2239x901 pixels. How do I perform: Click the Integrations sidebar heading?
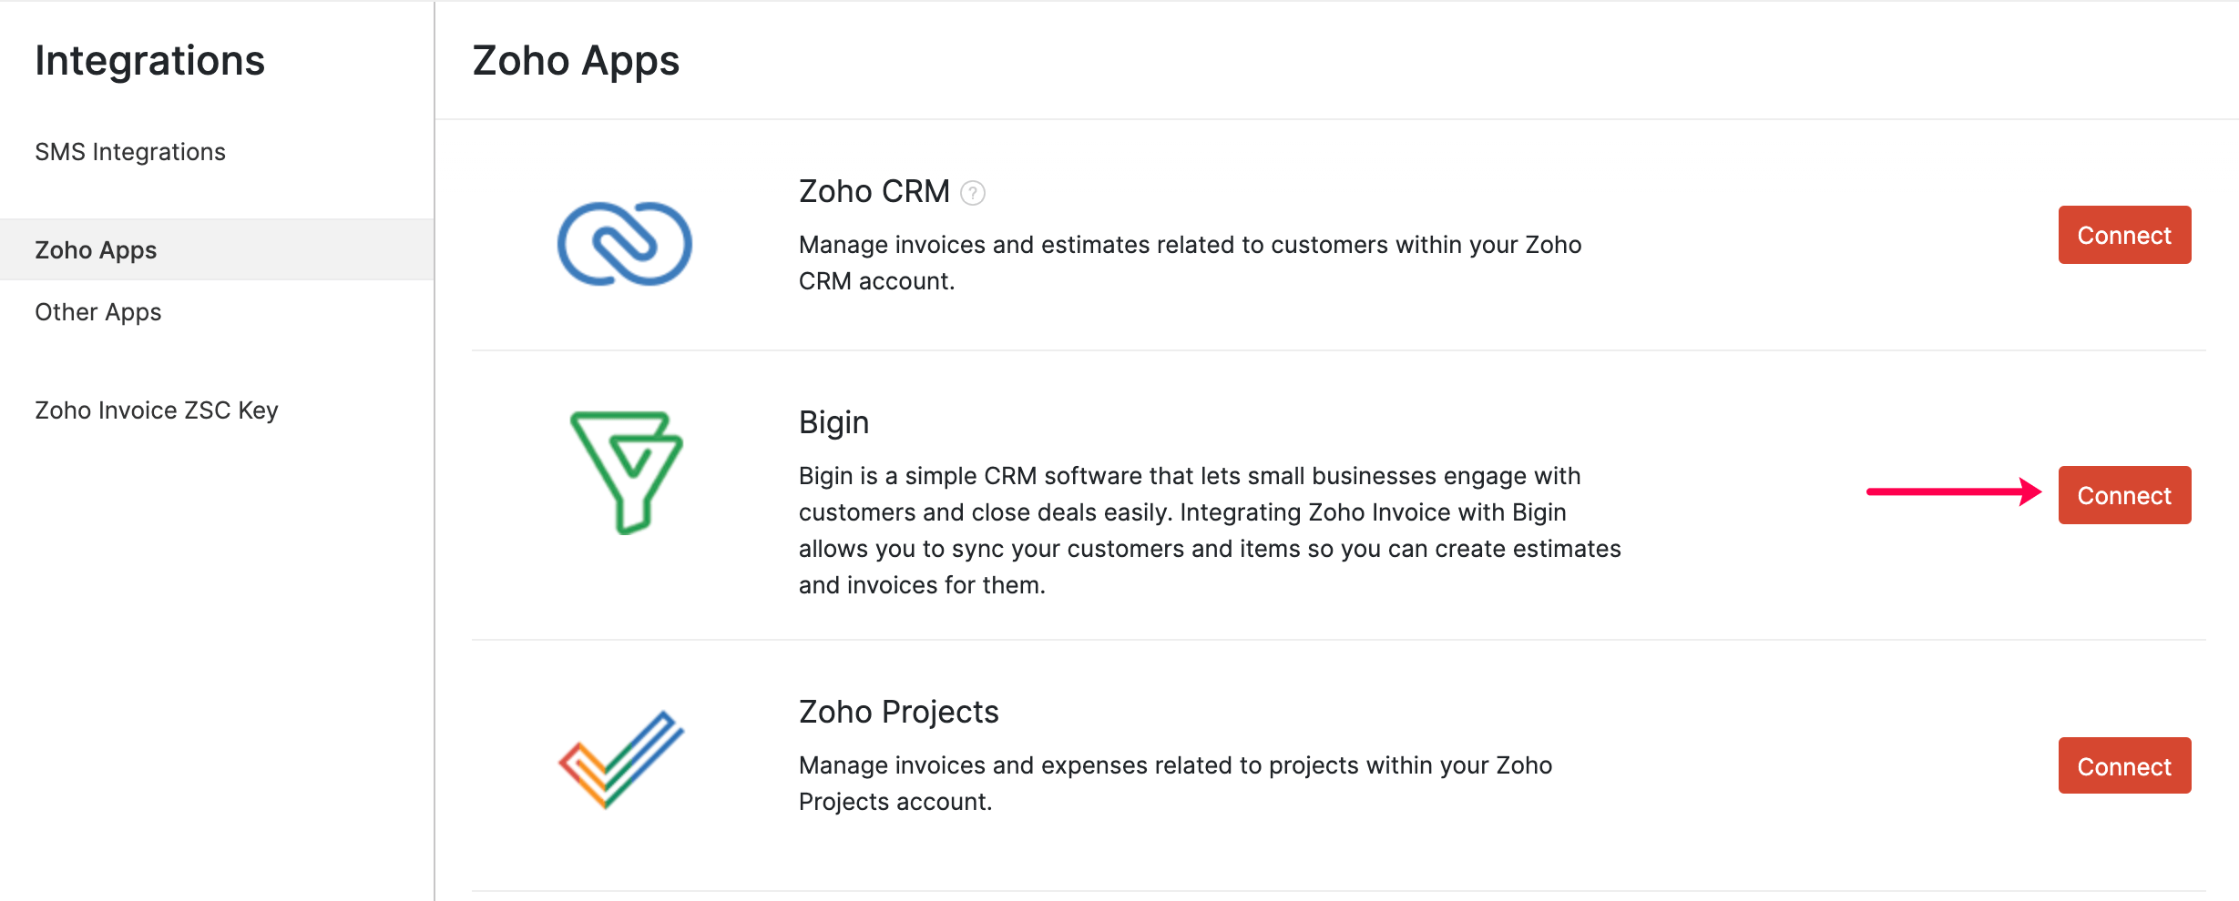pyautogui.click(x=150, y=61)
